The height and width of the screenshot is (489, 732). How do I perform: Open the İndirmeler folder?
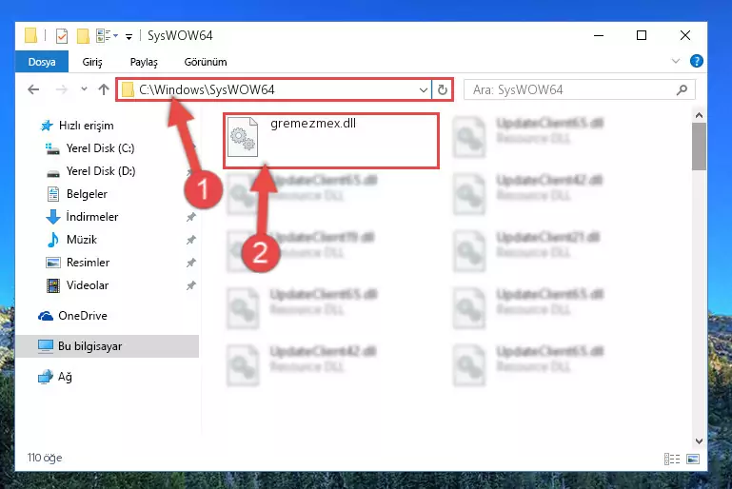point(92,217)
